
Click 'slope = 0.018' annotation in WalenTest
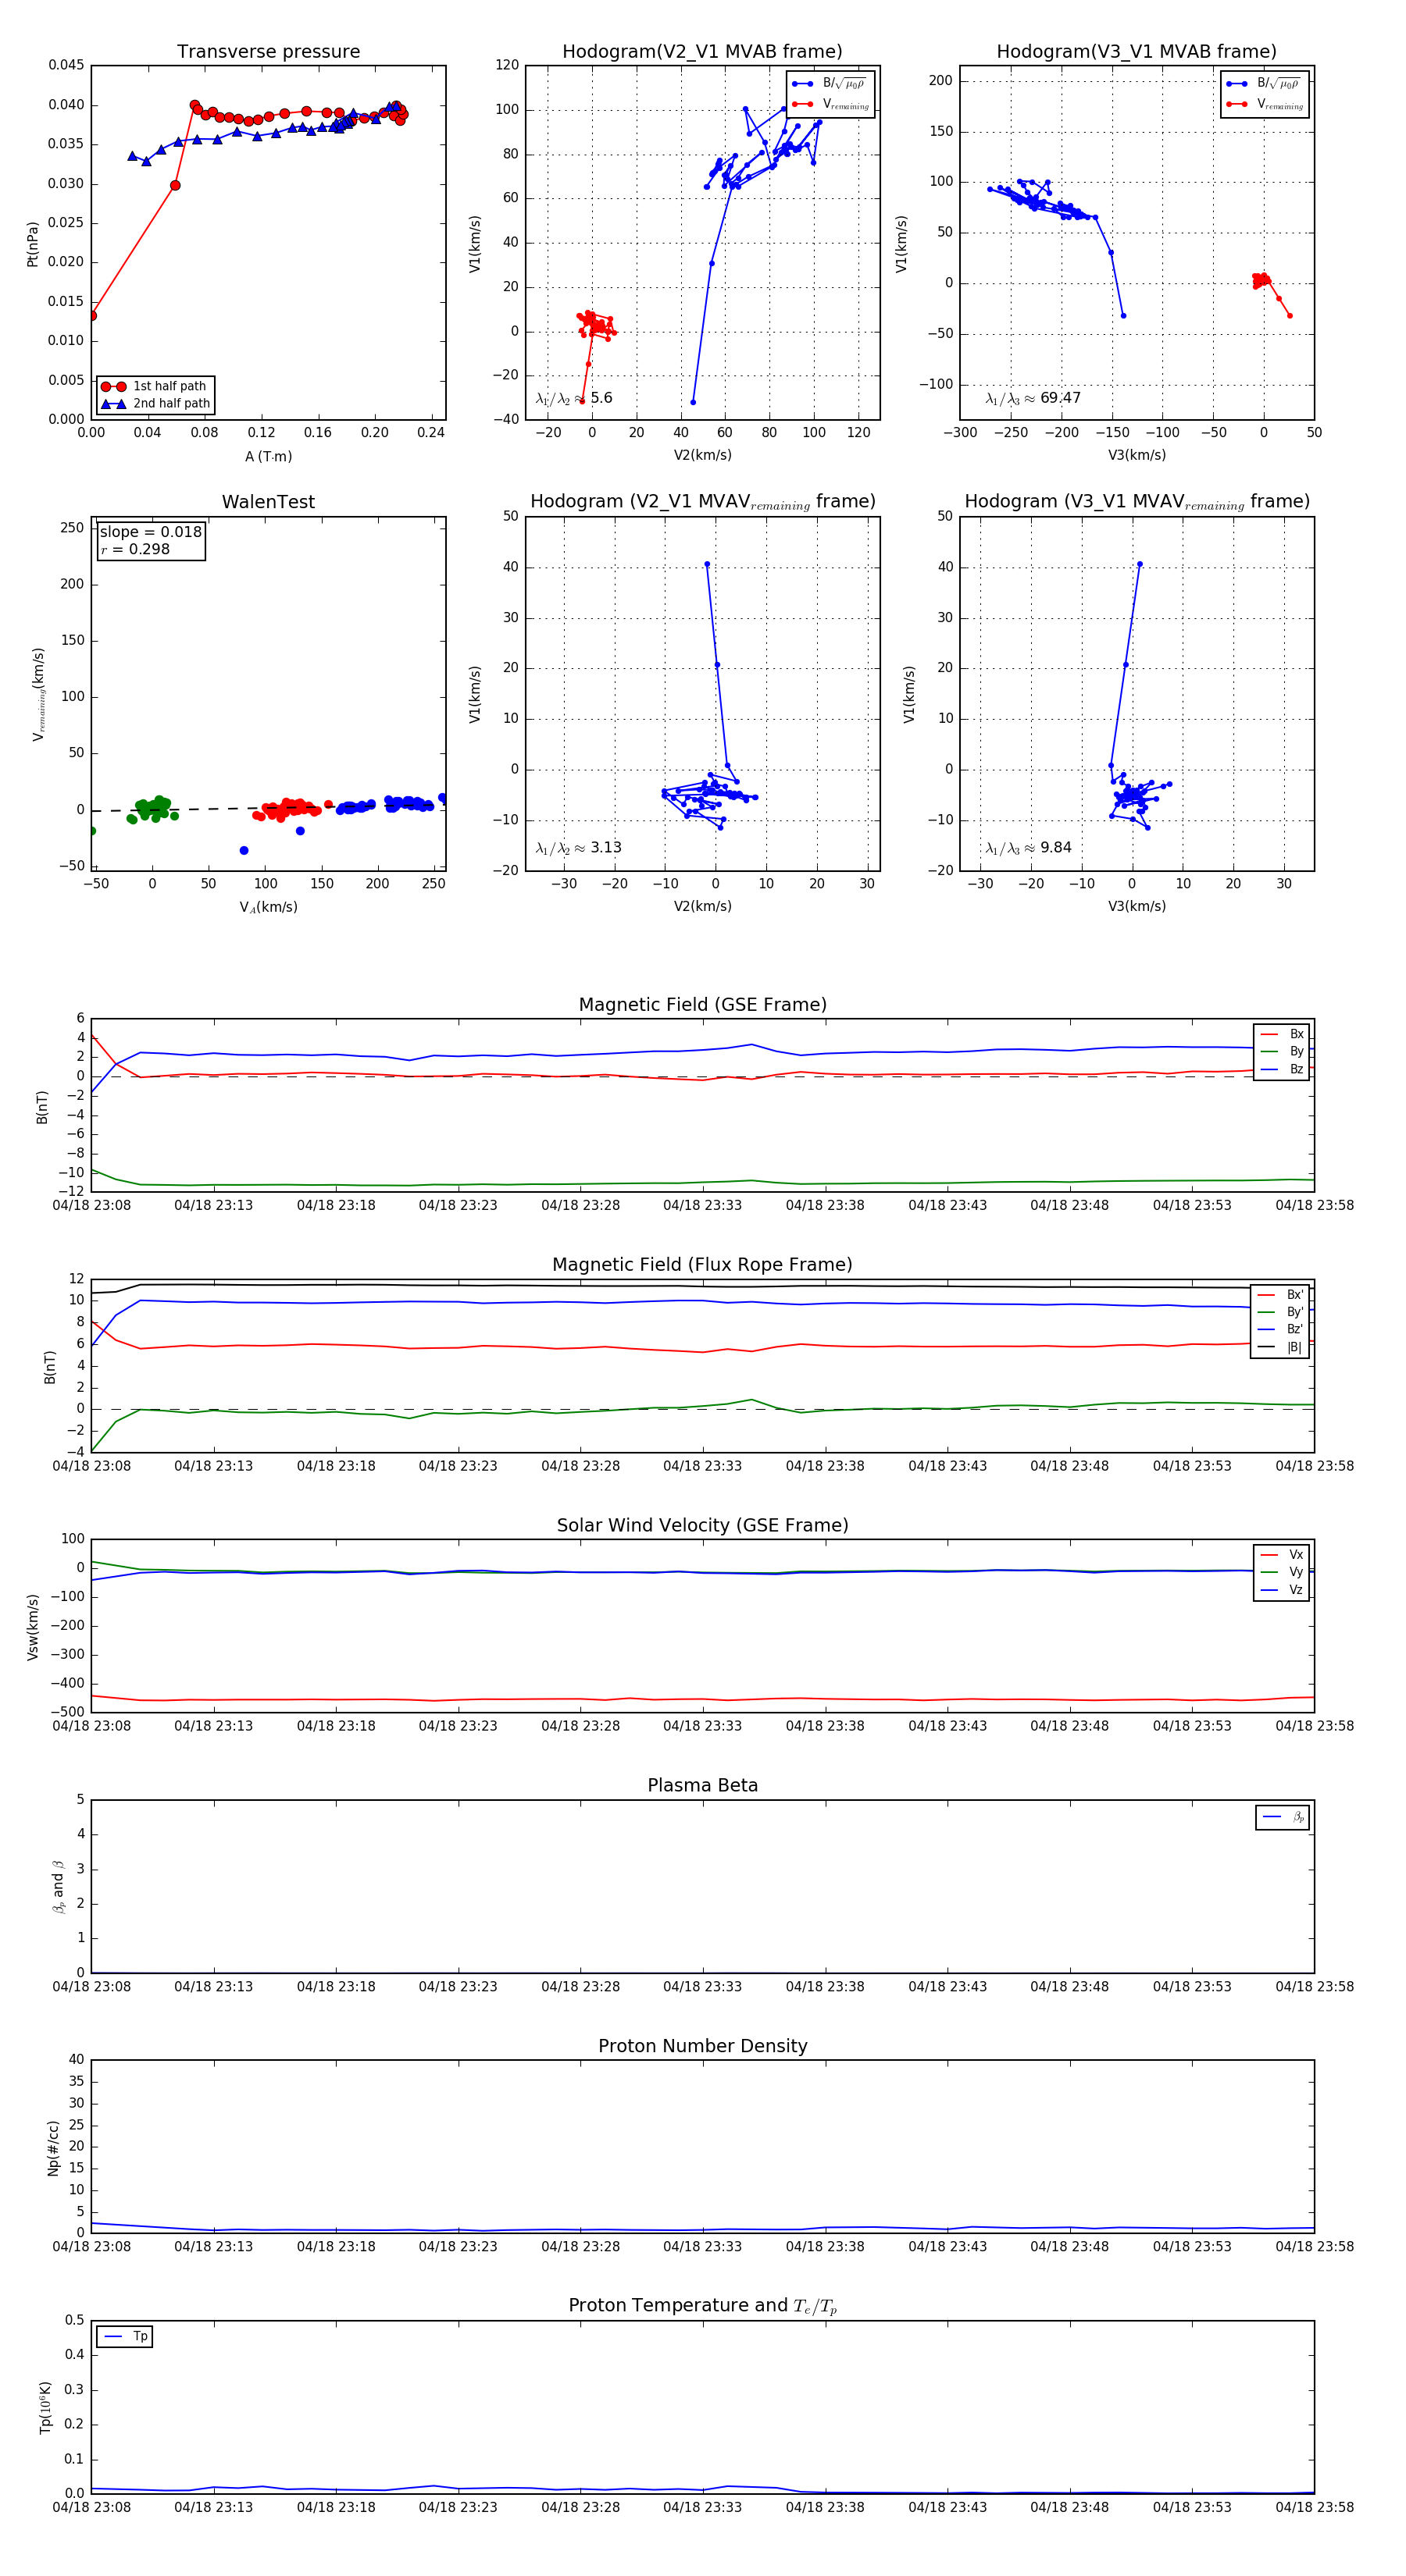pyautogui.click(x=150, y=532)
